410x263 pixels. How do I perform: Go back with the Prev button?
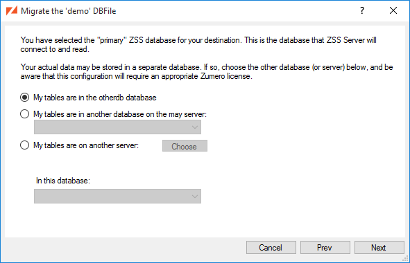pyautogui.click(x=325, y=247)
